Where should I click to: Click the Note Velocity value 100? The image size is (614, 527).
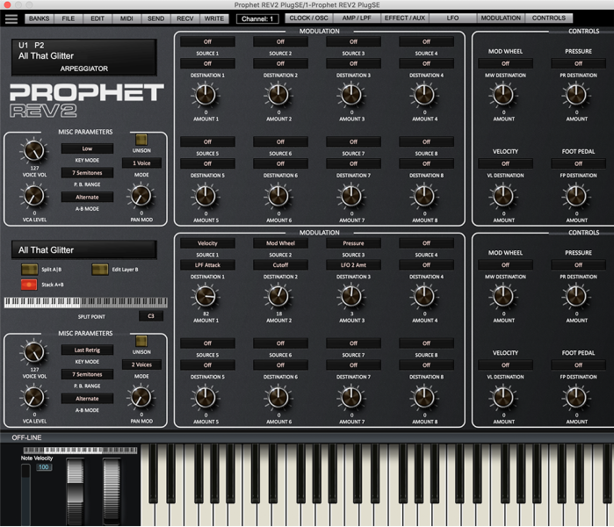(44, 467)
